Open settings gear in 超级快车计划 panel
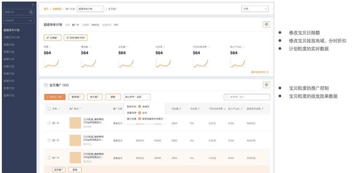Screen dimensions: 354x173 267,24
